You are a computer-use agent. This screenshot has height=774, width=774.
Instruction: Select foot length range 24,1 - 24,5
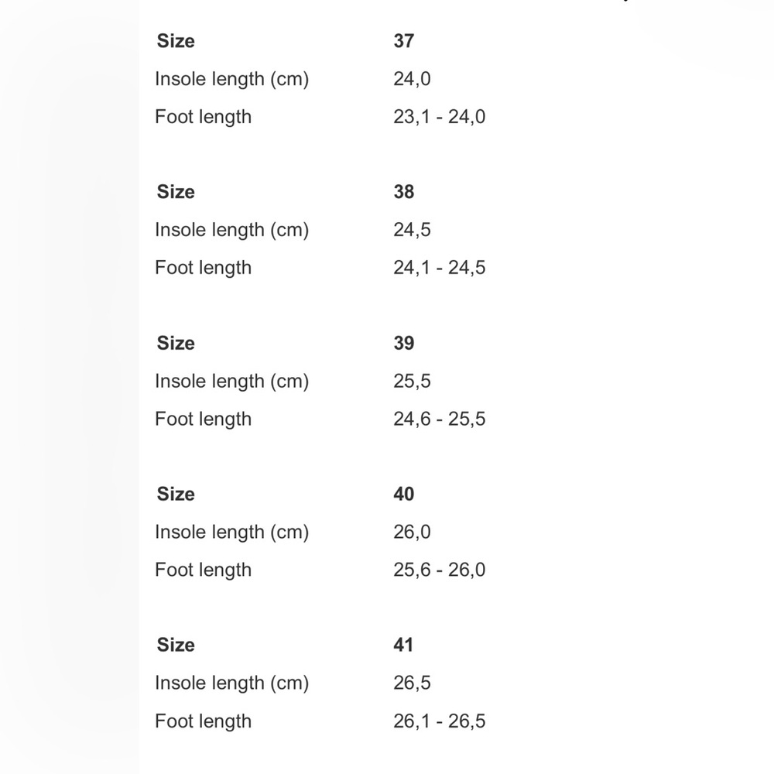pos(440,268)
